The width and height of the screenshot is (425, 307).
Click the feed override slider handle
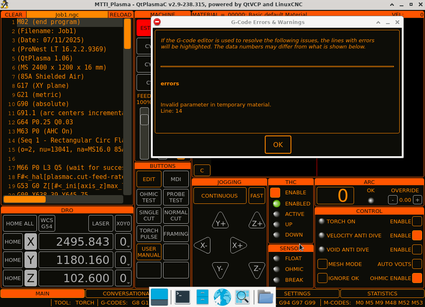(144, 120)
